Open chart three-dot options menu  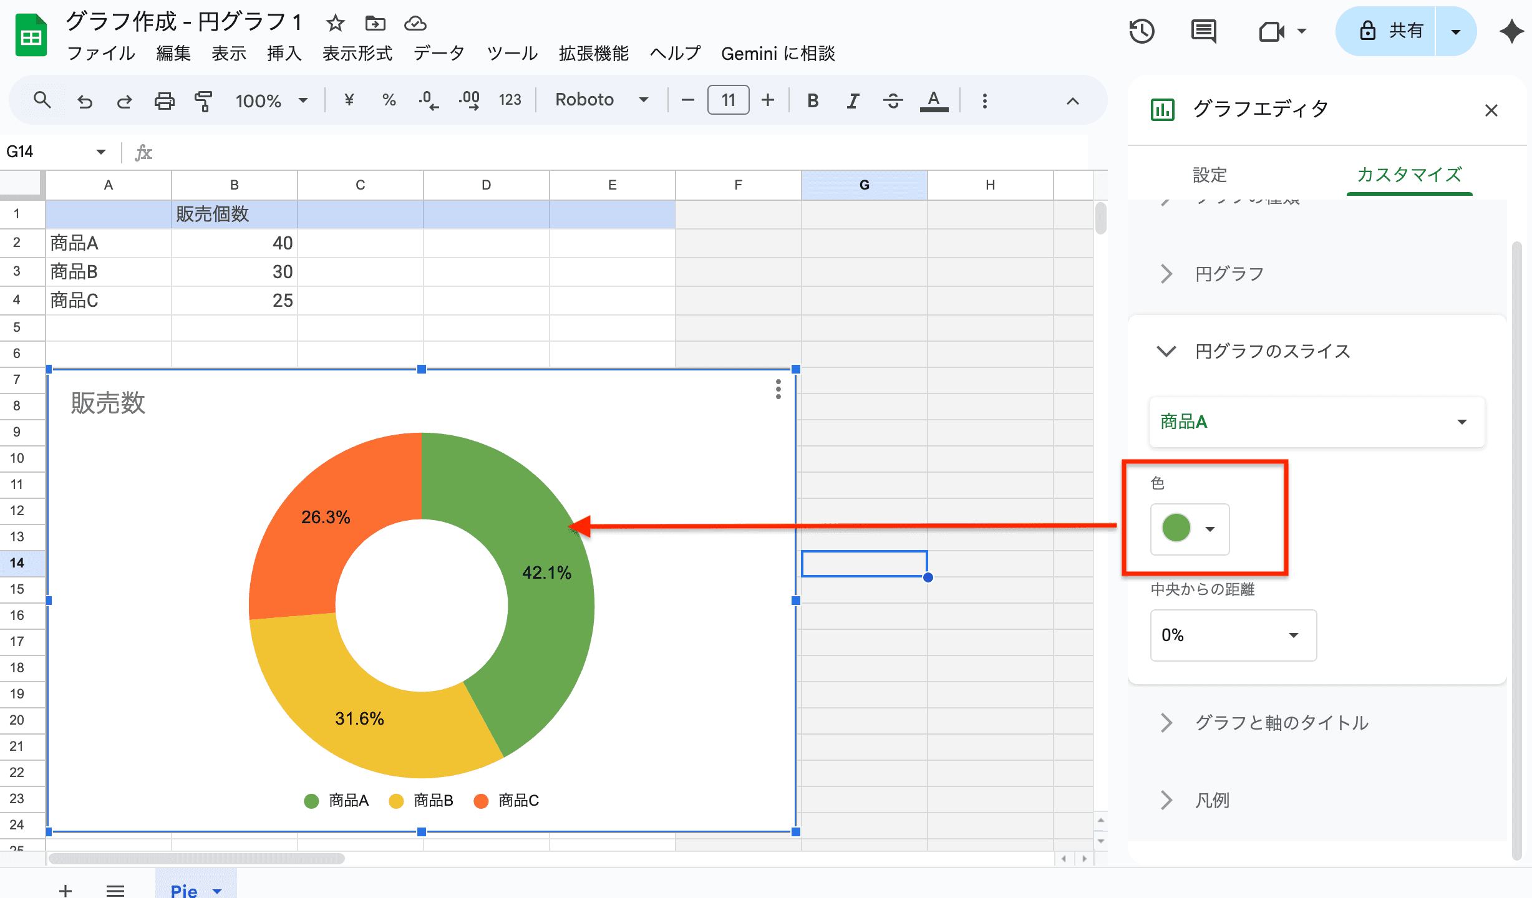pos(778,389)
